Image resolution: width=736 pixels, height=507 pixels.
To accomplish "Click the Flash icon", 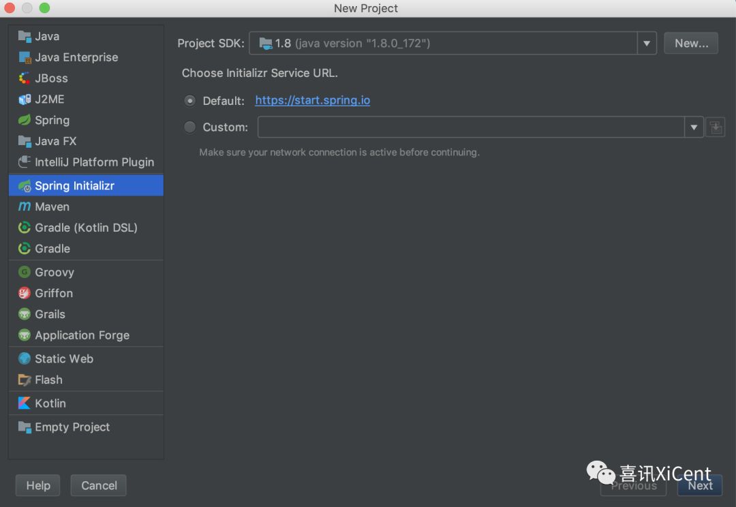I will (25, 380).
